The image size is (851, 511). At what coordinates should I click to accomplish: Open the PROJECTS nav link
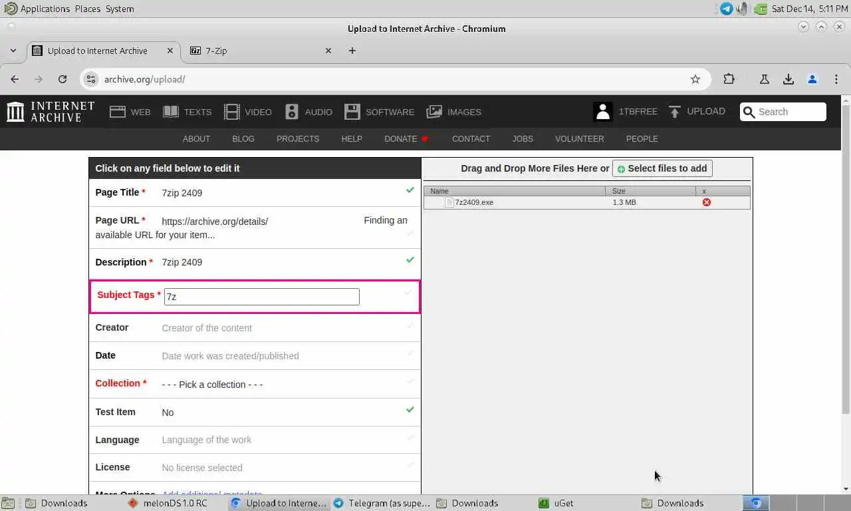[x=298, y=139]
